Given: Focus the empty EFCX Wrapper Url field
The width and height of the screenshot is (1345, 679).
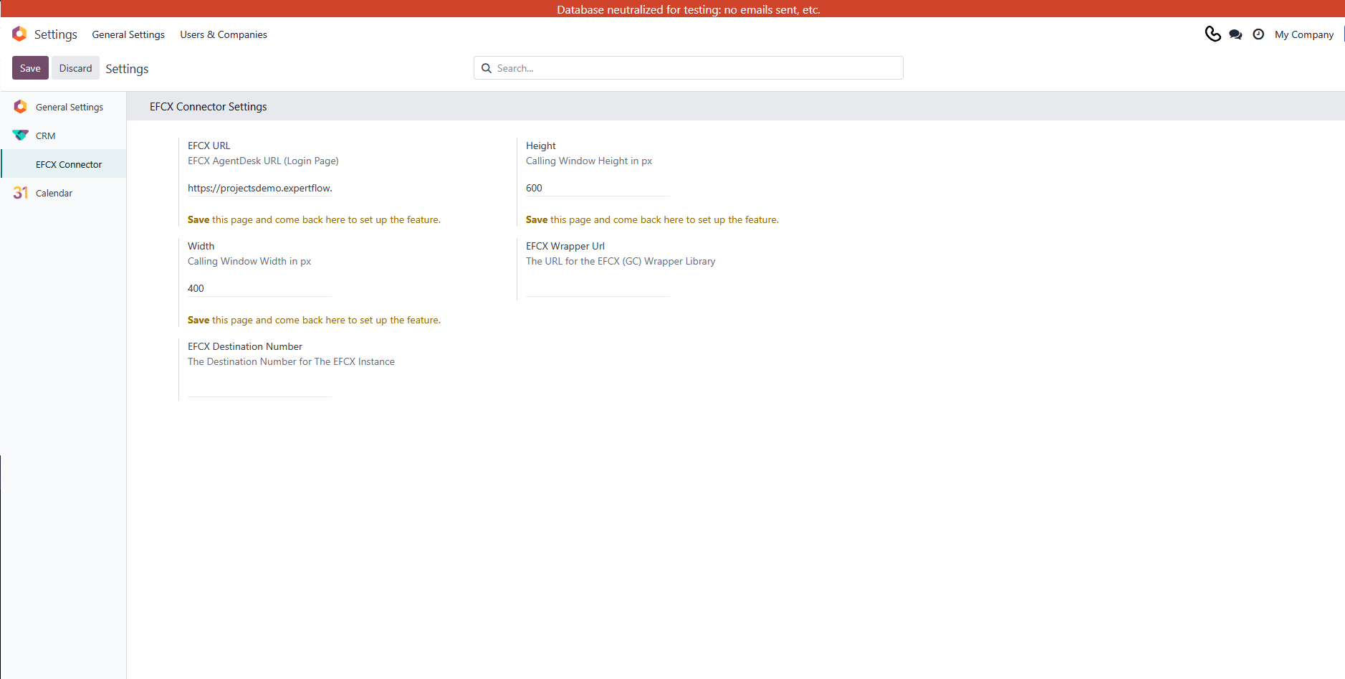Looking at the screenshot, I should click(597, 288).
